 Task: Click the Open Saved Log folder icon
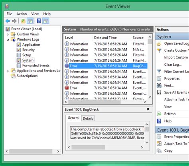(159, 43)
